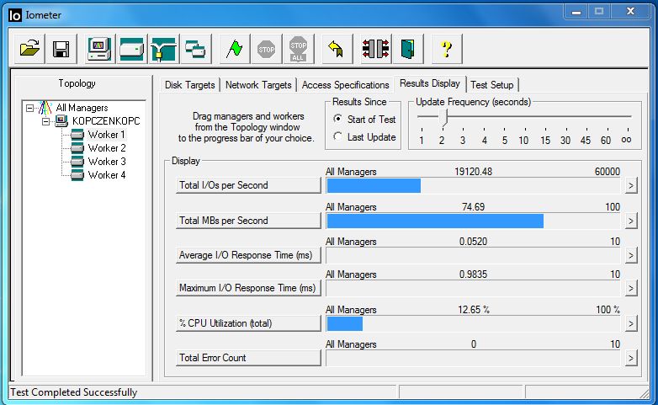Collapse the All Managers tree node

29,108
